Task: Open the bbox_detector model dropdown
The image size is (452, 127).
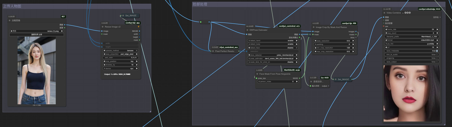Action: 273,55
